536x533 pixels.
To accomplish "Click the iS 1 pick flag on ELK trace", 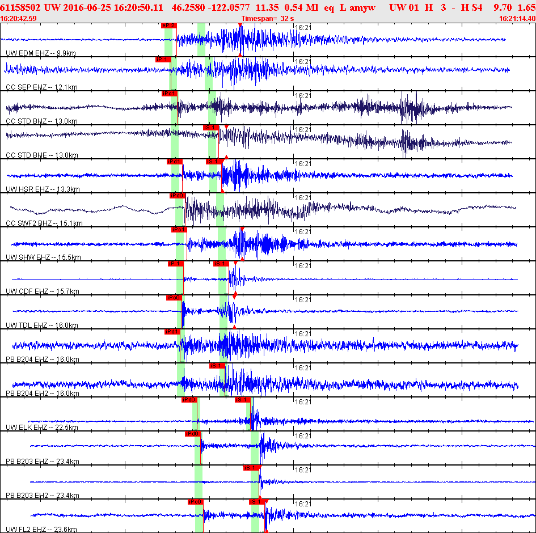I will [x=243, y=400].
